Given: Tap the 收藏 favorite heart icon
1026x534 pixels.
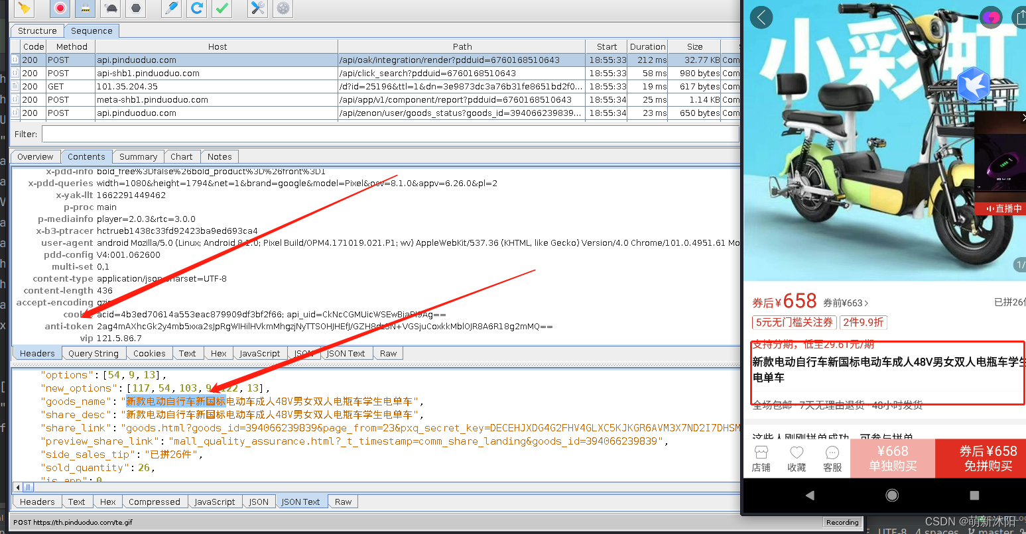Looking at the screenshot, I should [797, 459].
